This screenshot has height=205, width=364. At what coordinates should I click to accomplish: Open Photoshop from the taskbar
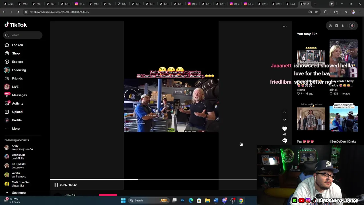tap(183, 200)
